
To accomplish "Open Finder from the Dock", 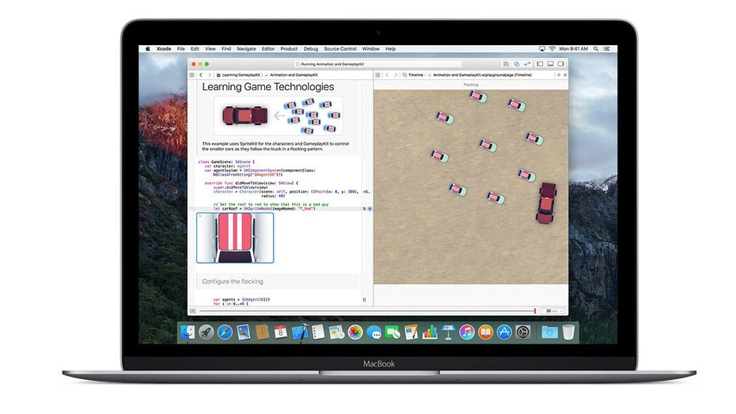I will 188,332.
